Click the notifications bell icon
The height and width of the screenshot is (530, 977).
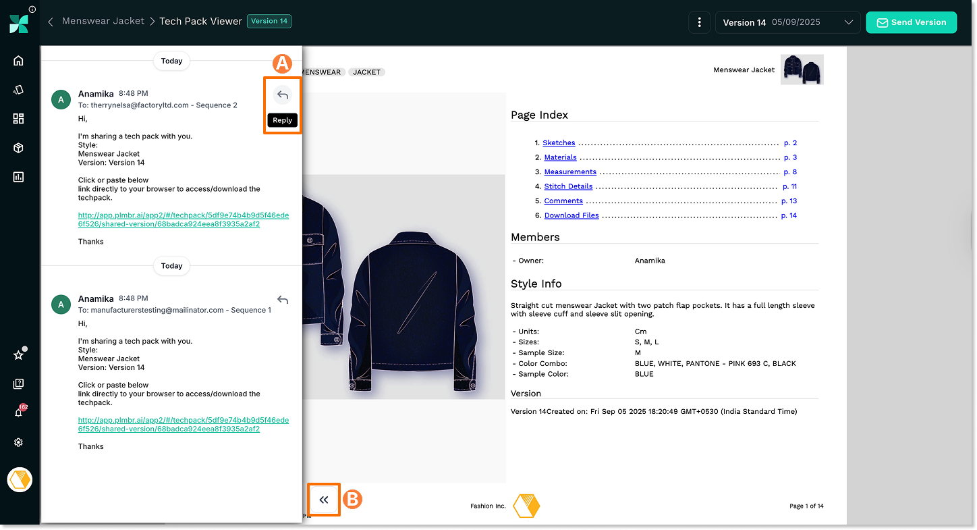tap(18, 413)
